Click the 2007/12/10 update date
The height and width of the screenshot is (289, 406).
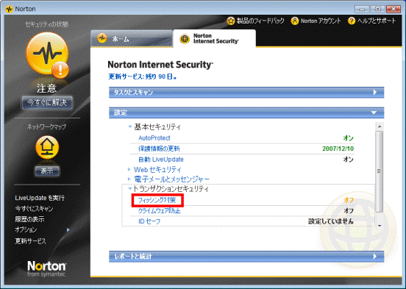(x=338, y=149)
